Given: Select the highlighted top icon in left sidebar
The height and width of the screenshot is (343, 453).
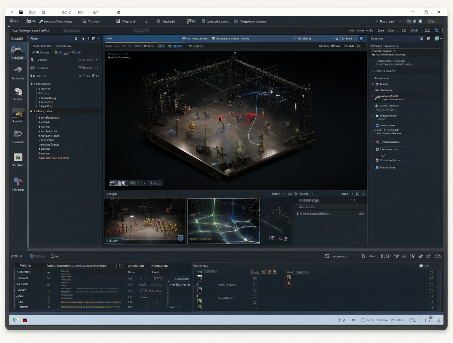Looking at the screenshot, I should point(18,52).
